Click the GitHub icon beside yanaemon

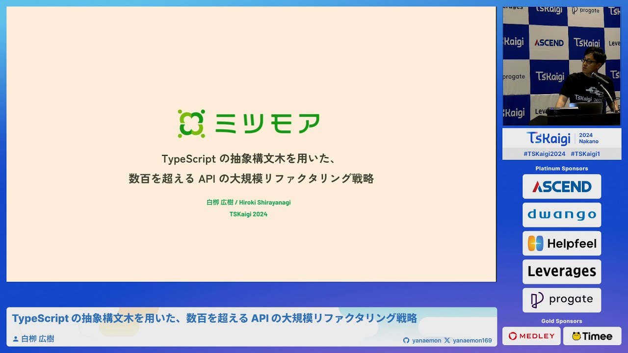(x=406, y=340)
